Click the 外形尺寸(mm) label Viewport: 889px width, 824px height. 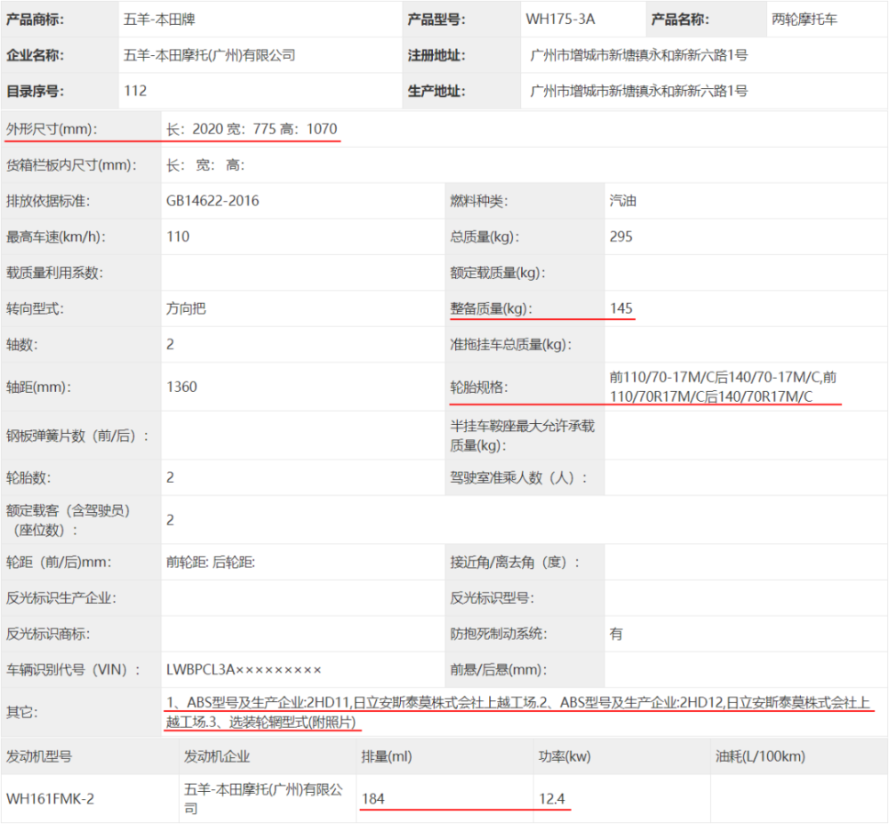(52, 129)
